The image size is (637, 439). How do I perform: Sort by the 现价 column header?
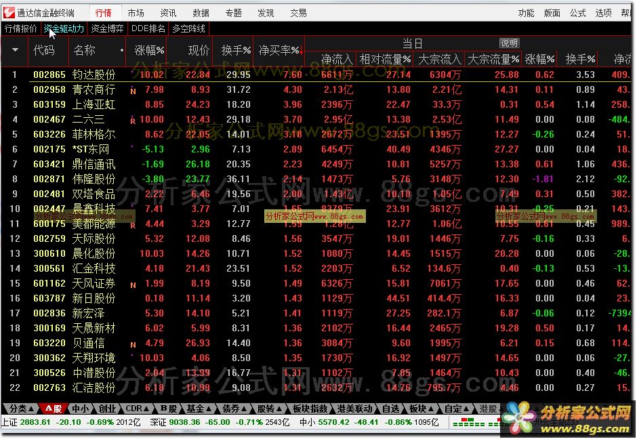(x=199, y=50)
